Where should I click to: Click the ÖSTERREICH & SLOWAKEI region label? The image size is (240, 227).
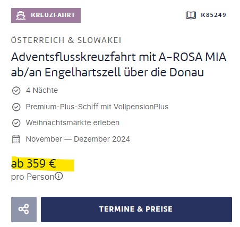click(x=66, y=40)
